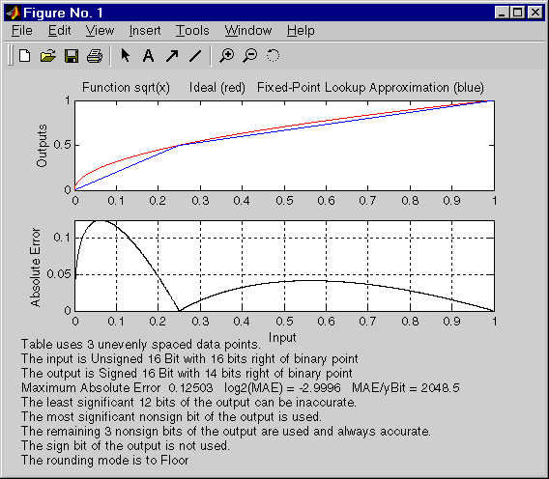The image size is (549, 479).
Task: Open the File menu
Action: 22,31
